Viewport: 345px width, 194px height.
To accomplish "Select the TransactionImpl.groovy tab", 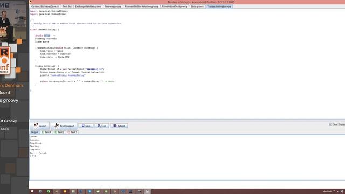I will point(219,6).
